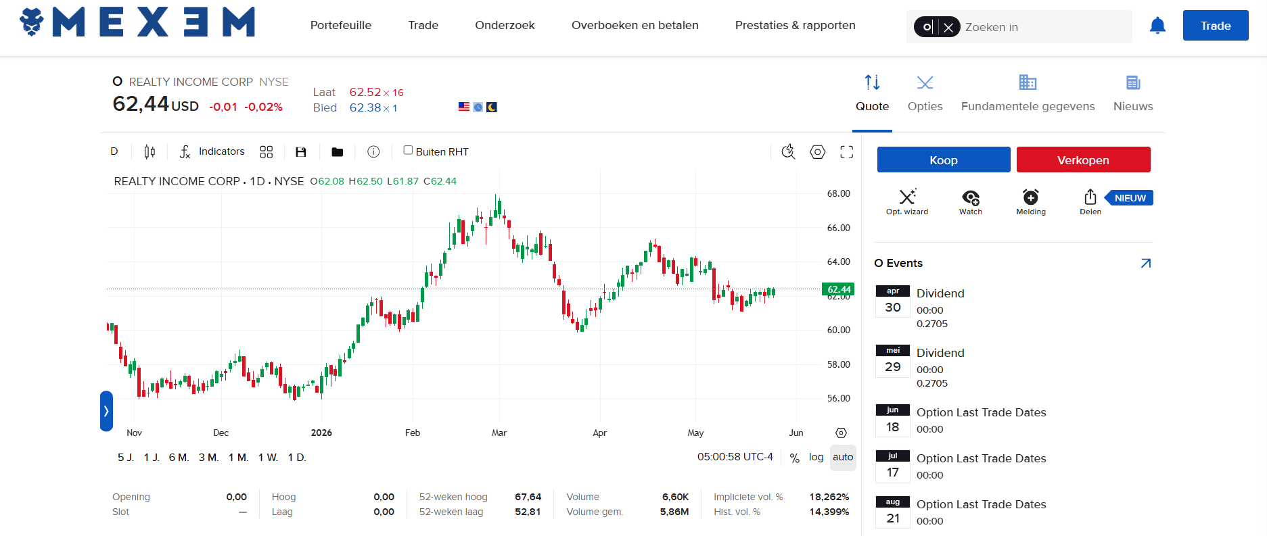This screenshot has width=1267, height=536.
Task: Open timezone 05:00:58 UTC-4 selector
Action: click(735, 457)
